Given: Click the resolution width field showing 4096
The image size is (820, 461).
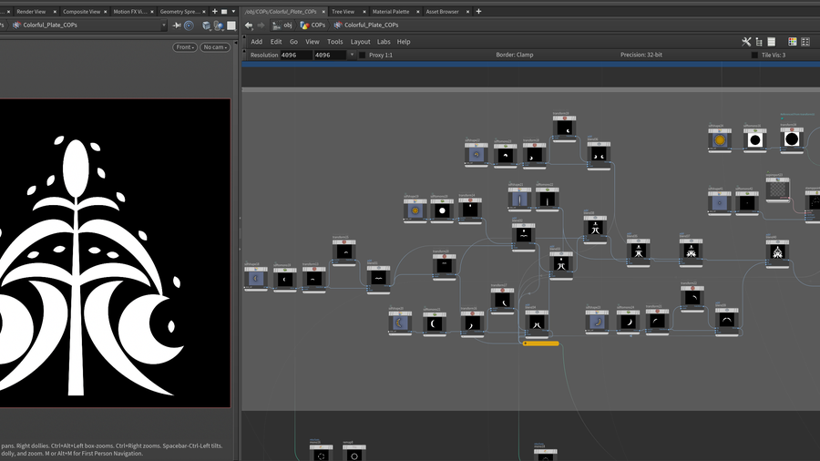Looking at the screenshot, I should coord(294,55).
